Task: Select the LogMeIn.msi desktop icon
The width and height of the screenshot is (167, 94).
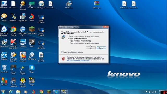Action: (23, 17)
